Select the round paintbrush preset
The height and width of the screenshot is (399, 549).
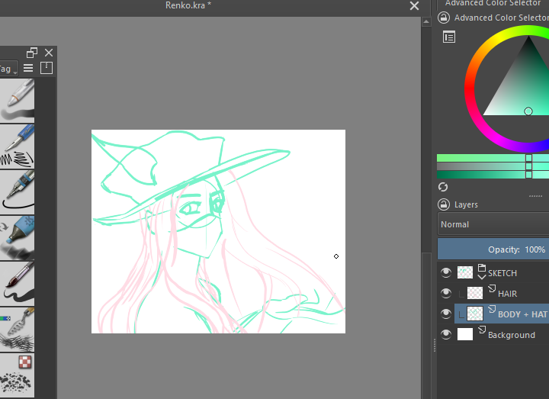17,284
